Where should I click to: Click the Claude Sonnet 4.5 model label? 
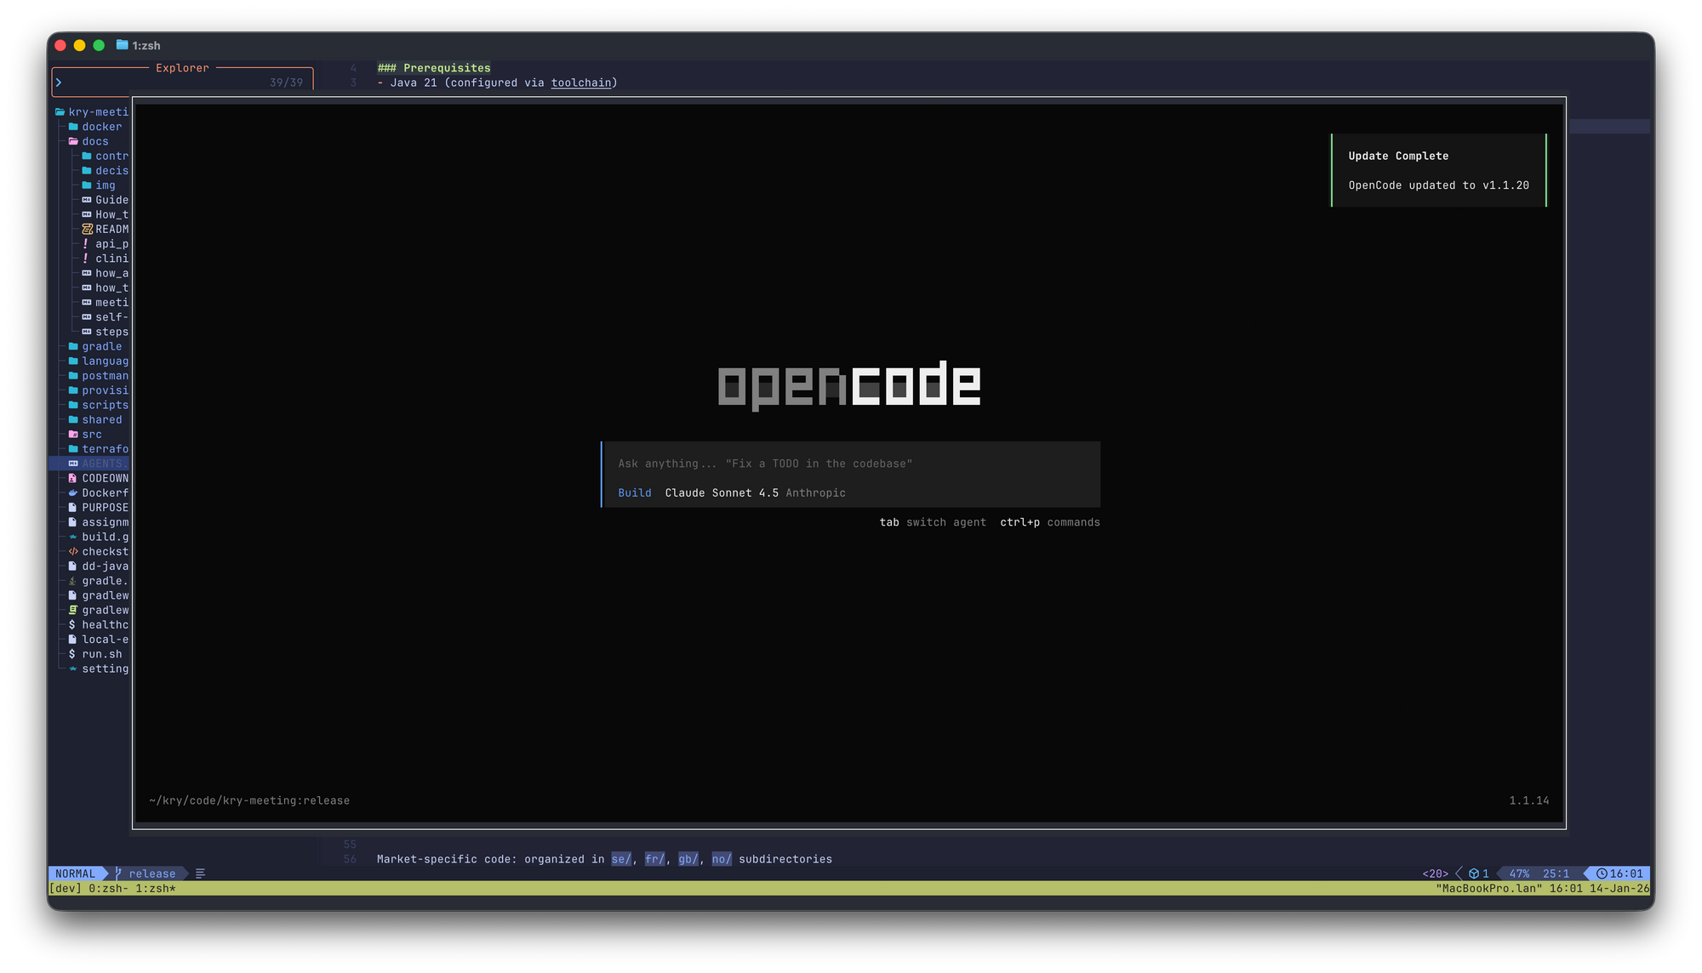point(721,493)
